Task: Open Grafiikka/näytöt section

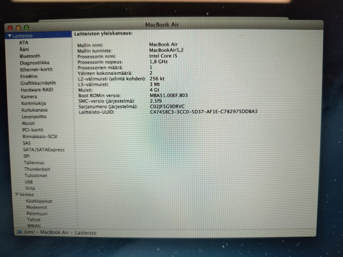Action: (x=38, y=83)
